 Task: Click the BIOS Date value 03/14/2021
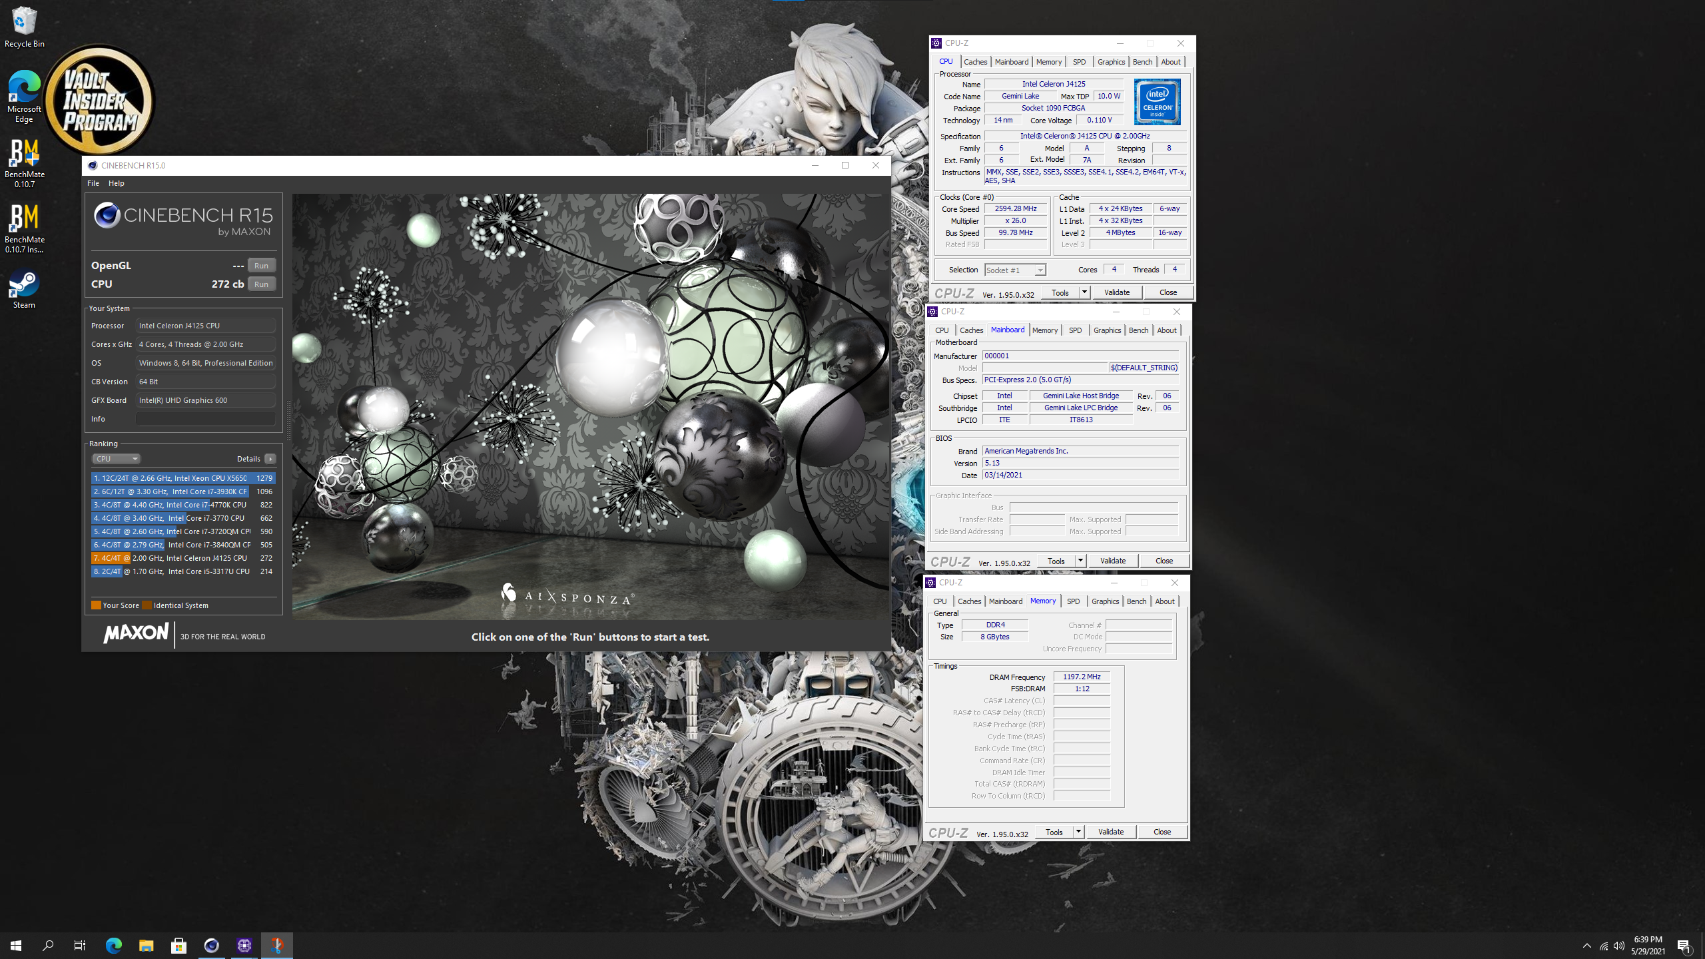(x=1080, y=475)
